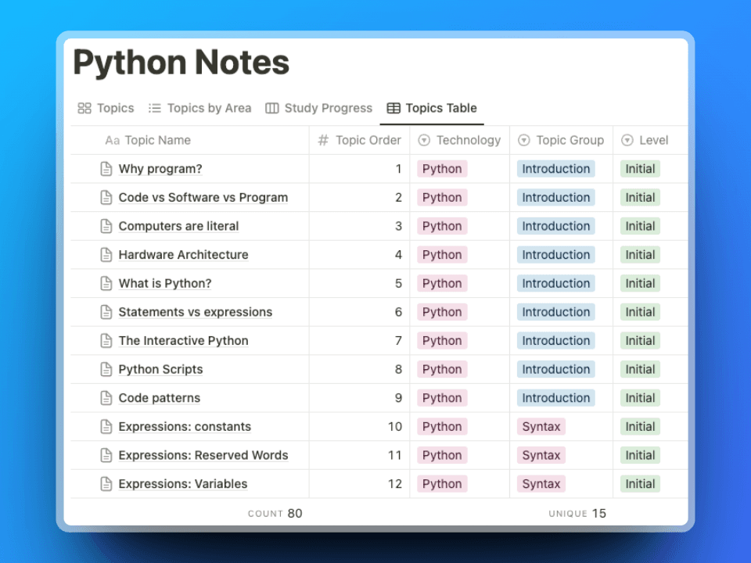Click the # icon in the Topic Order header
This screenshot has height=563, width=751.
[322, 140]
